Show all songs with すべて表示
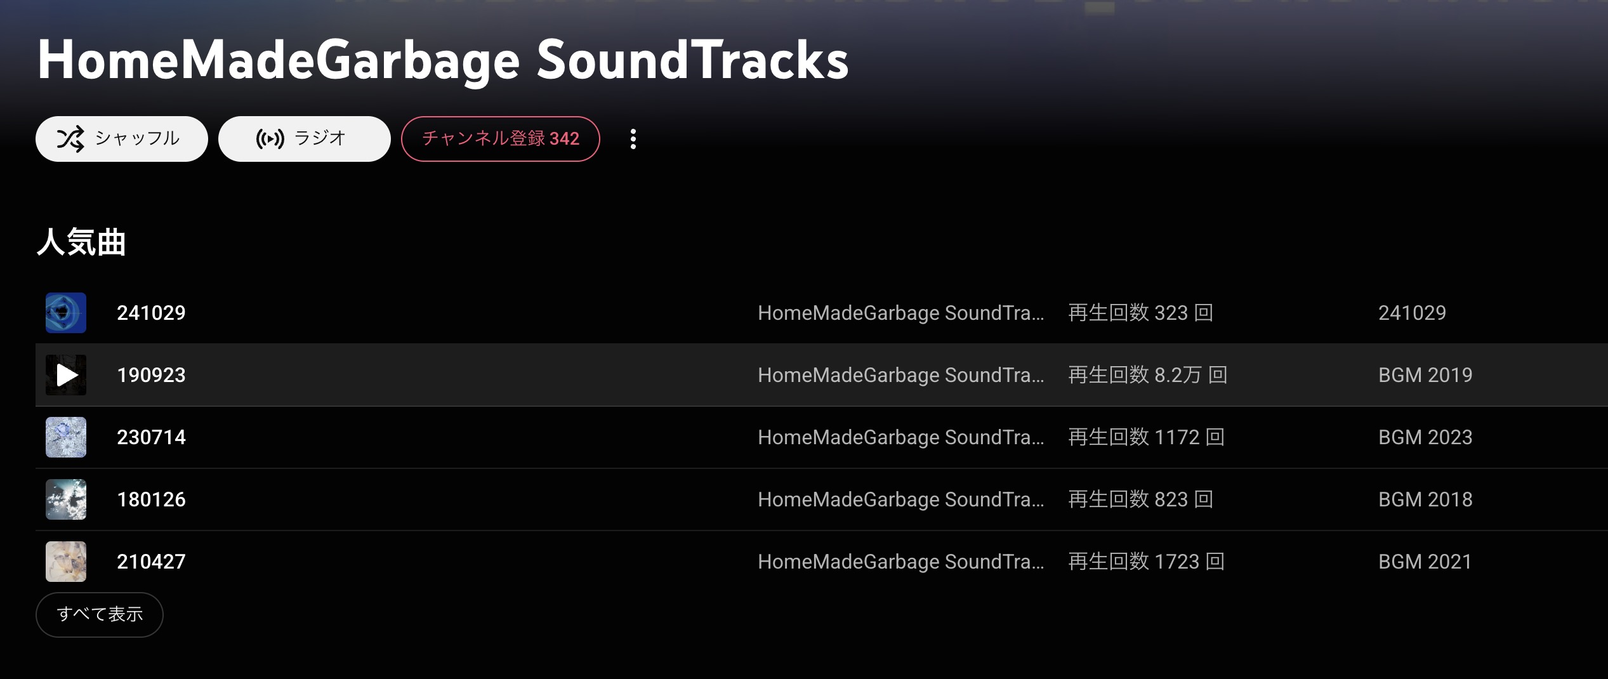1608x679 pixels. pos(100,614)
